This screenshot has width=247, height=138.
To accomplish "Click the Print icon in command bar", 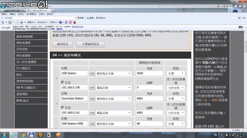I will coord(22,22).
